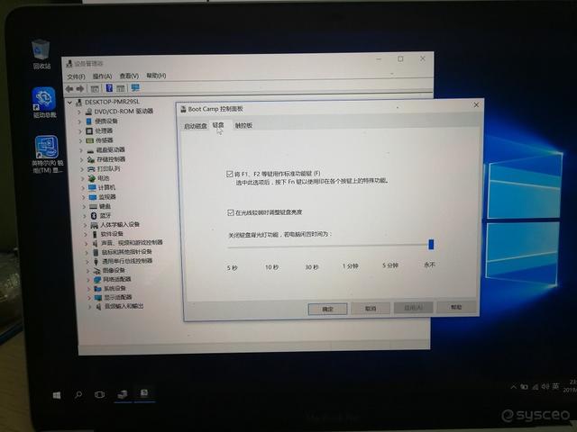The image size is (577, 432).
Task: Select 图像设备 tree row text
Action: (114, 270)
